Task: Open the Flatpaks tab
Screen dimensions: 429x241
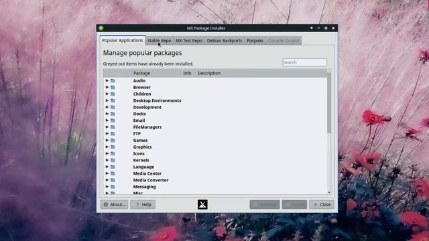Action: coord(255,40)
